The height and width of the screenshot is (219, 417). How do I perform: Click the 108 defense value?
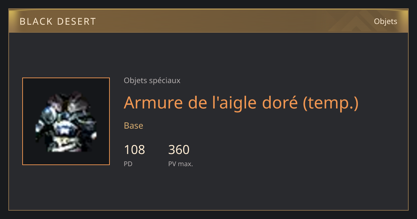(x=134, y=150)
